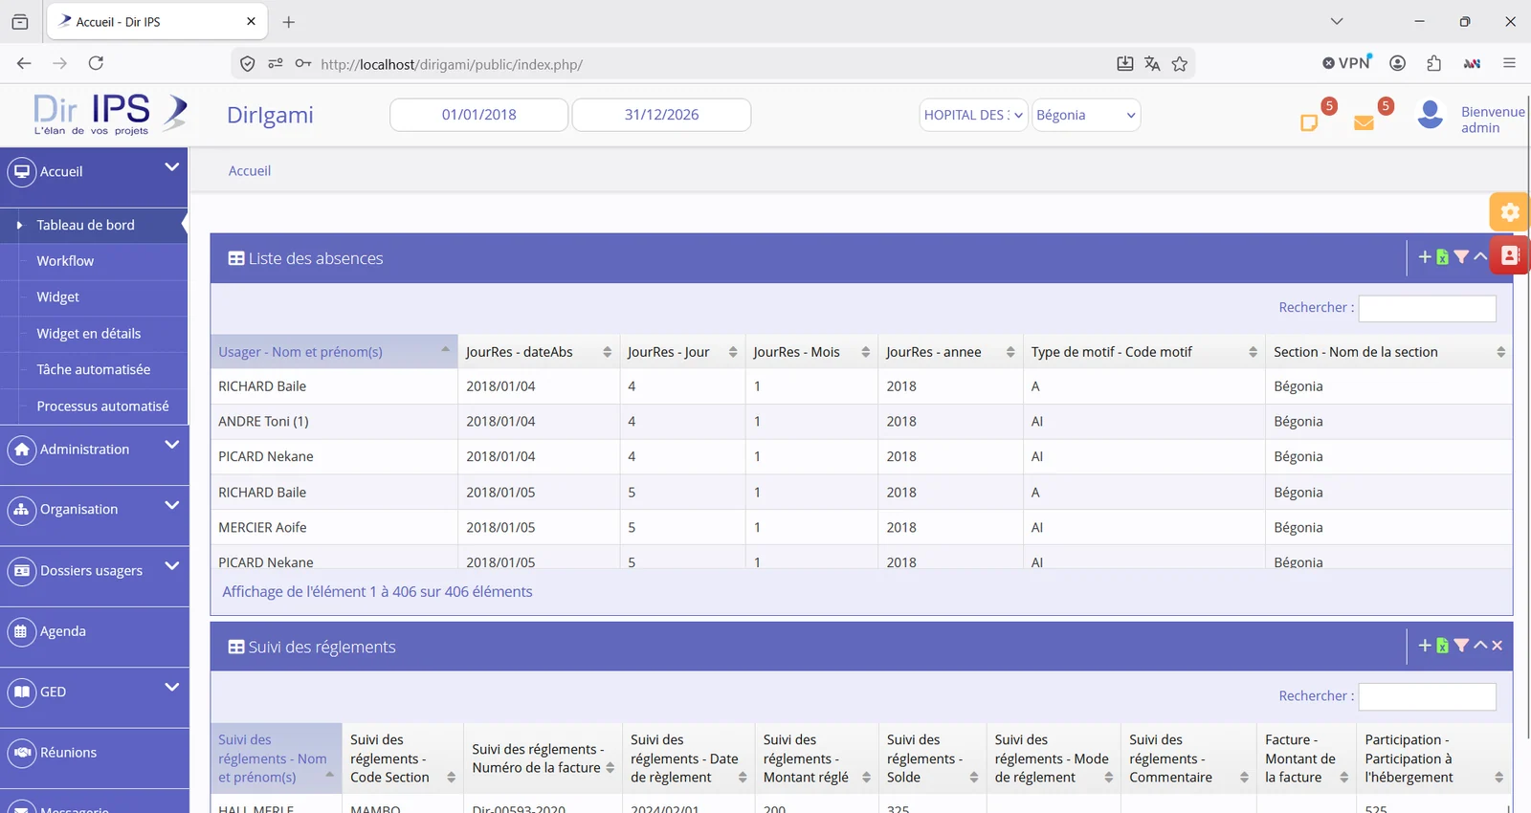Expand the Dossiers usagers sidebar chevron
This screenshot has height=813, width=1531.
coord(172,566)
